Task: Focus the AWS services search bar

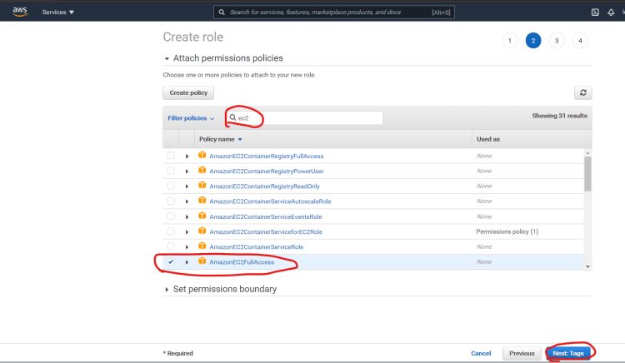Action: click(x=334, y=12)
